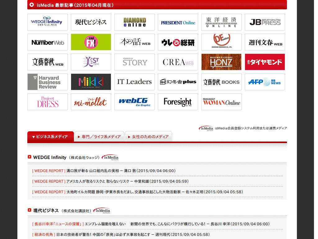Open the red 週刊ダイヤモンド logo tile
The image size is (318, 239).
[x=265, y=62]
